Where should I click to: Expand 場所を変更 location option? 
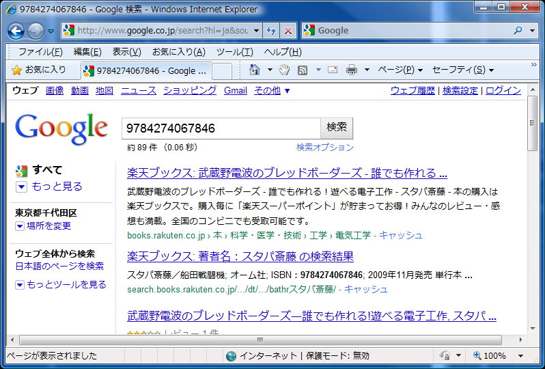pos(43,226)
